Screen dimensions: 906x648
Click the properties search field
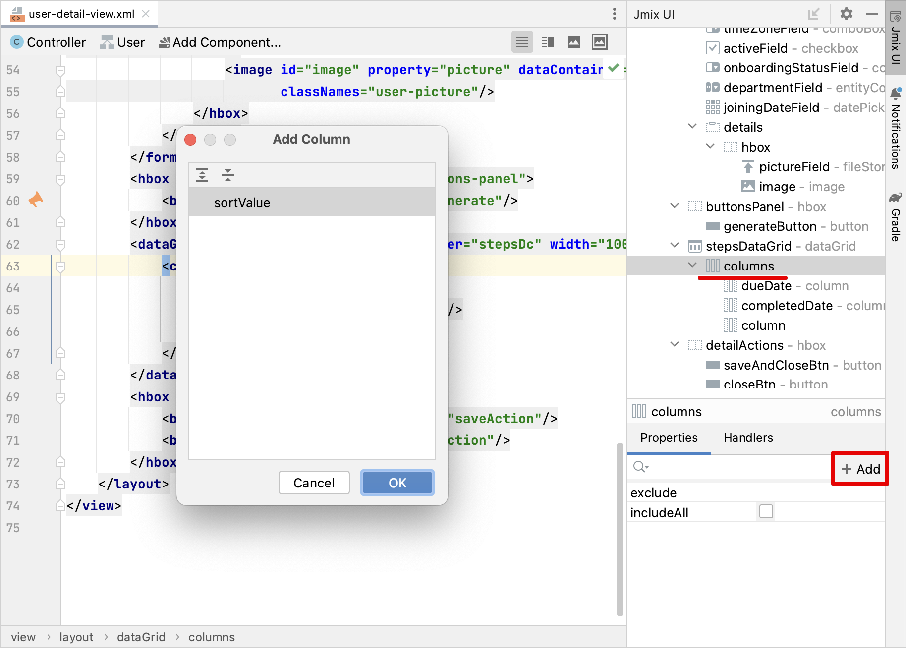point(729,467)
